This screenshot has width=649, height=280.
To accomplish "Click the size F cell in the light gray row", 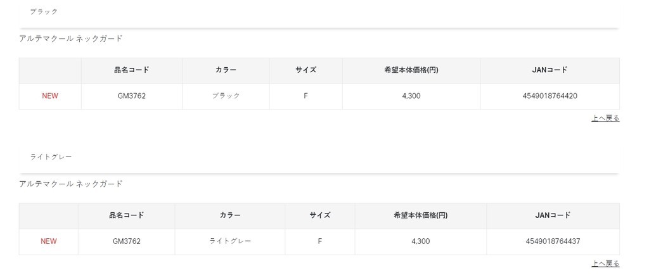I will 320,241.
